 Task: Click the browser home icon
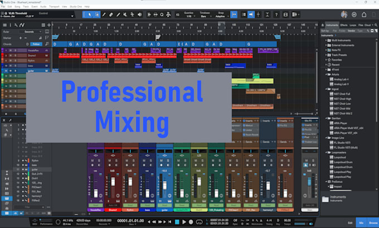pos(323,25)
